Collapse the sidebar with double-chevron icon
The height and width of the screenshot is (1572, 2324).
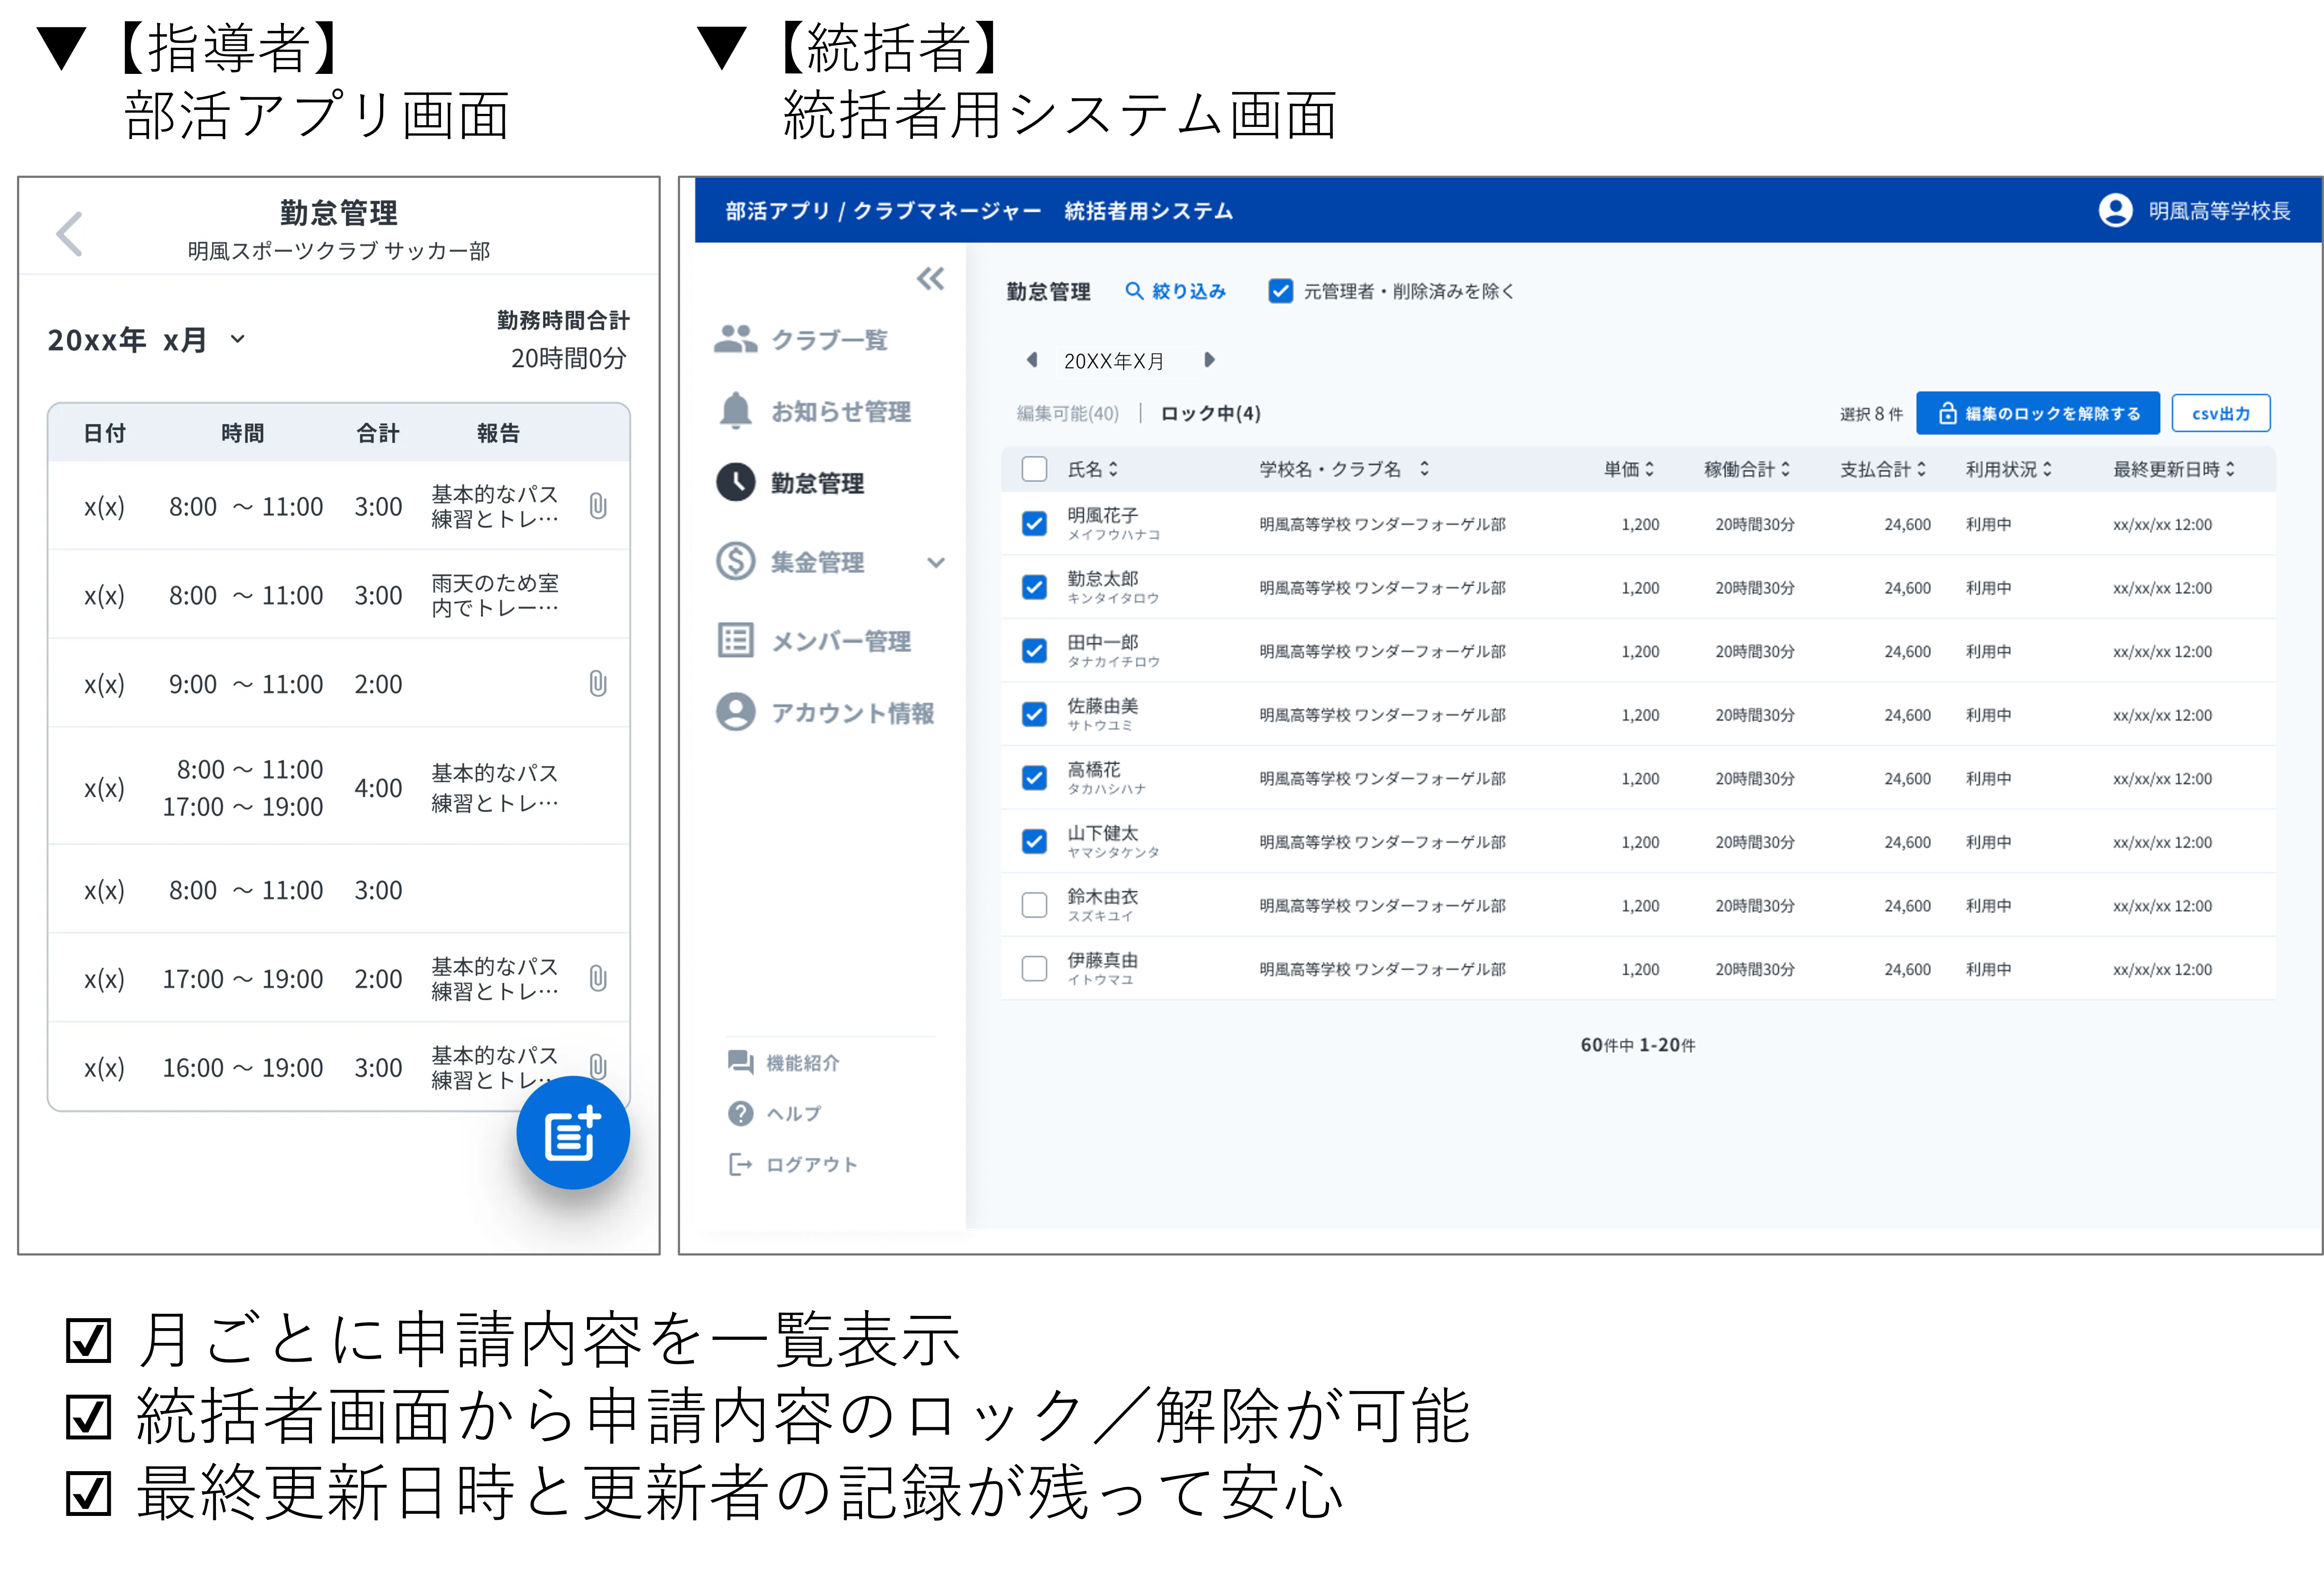coord(930,279)
